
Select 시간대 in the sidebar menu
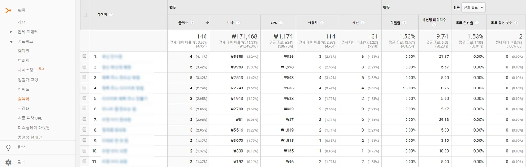click(23, 109)
